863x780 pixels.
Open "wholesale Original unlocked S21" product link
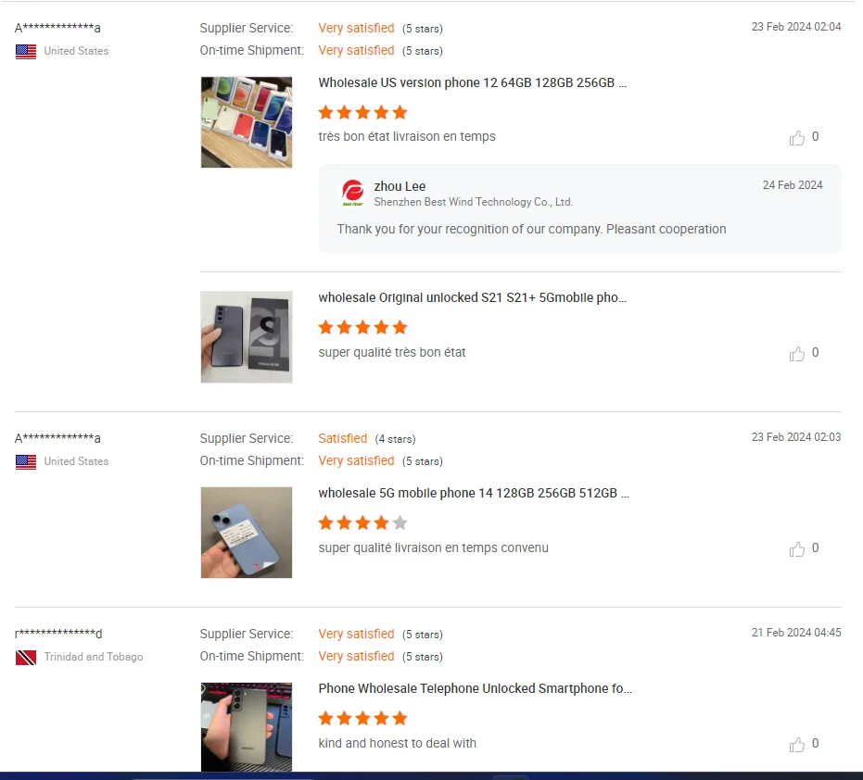(472, 297)
